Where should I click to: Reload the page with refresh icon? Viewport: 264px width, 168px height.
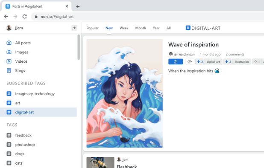(x=25, y=17)
